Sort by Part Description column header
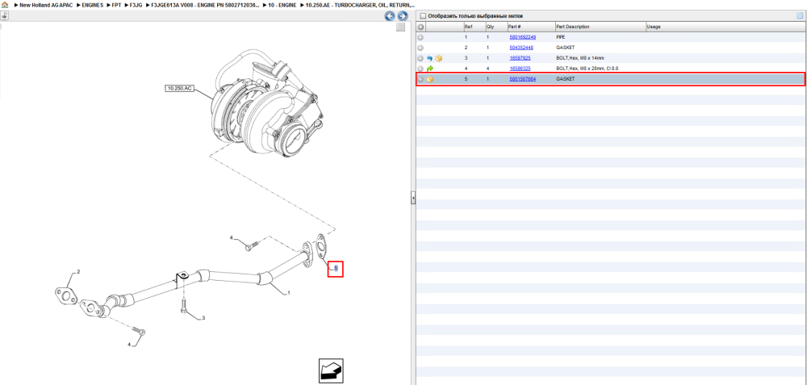 [600, 27]
